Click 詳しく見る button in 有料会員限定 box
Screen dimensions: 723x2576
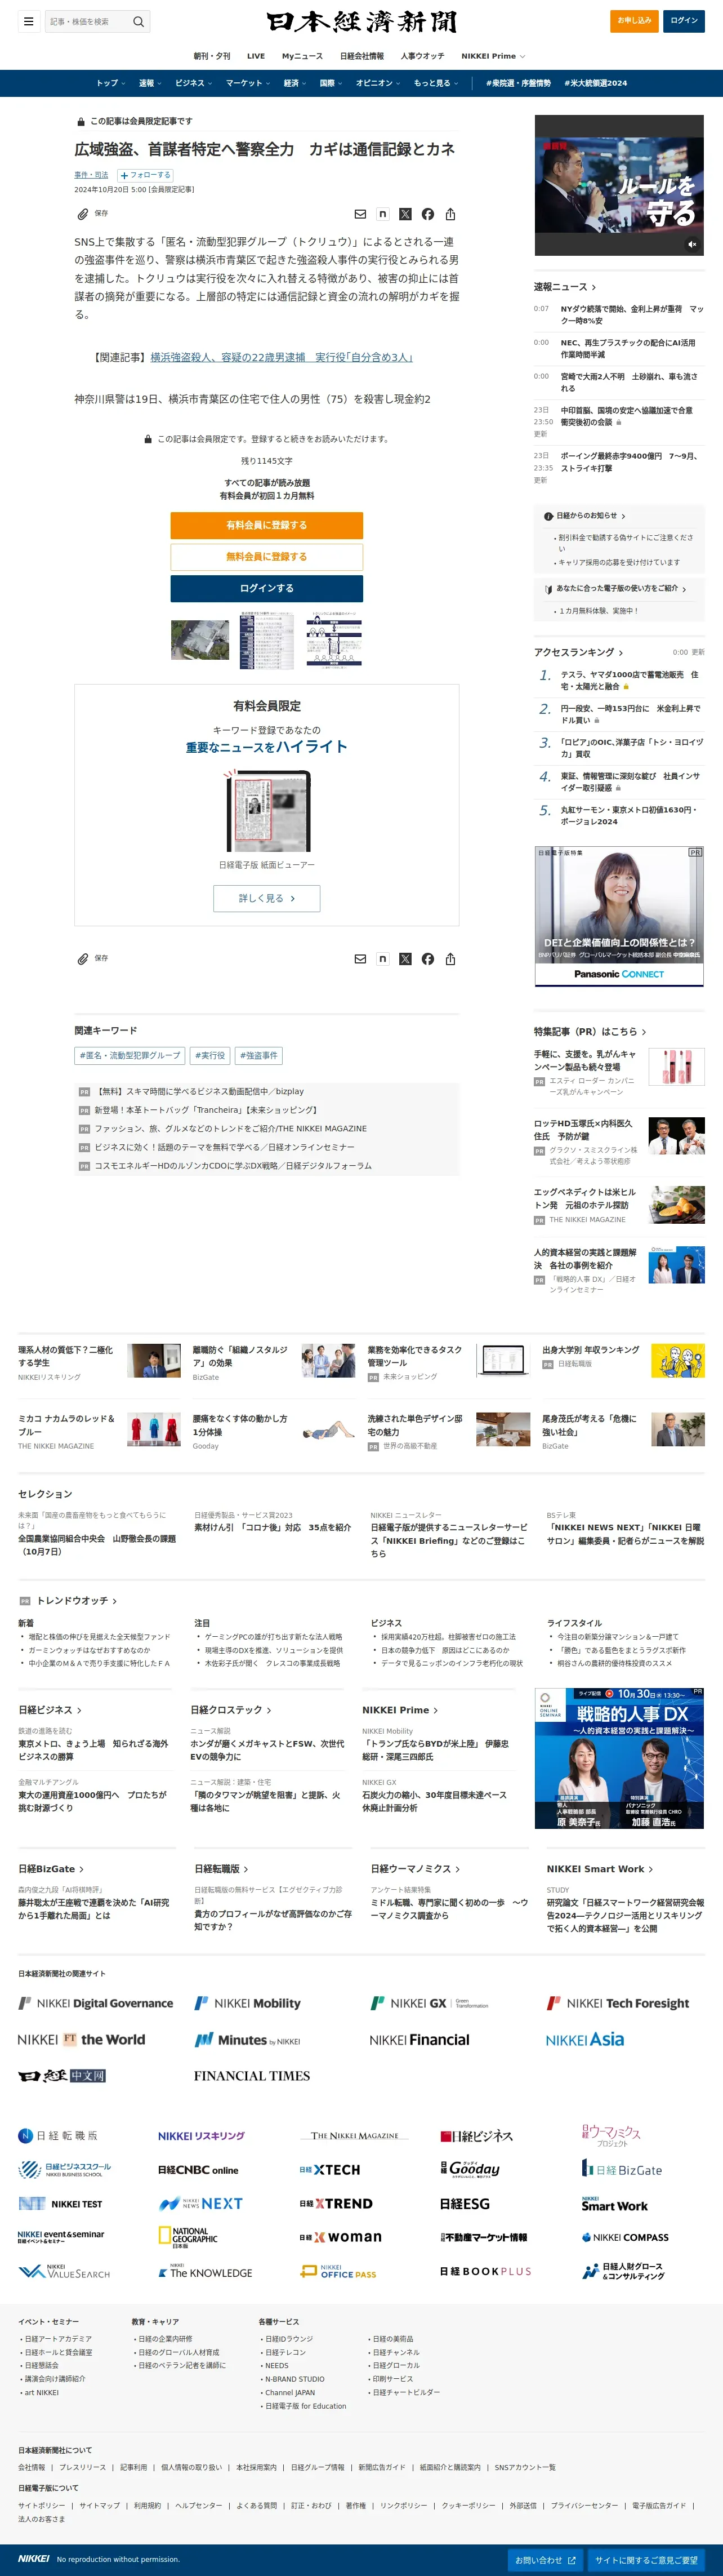tap(267, 898)
